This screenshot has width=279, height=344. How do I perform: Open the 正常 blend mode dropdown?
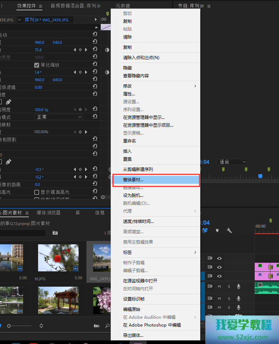pyautogui.click(x=59, y=117)
